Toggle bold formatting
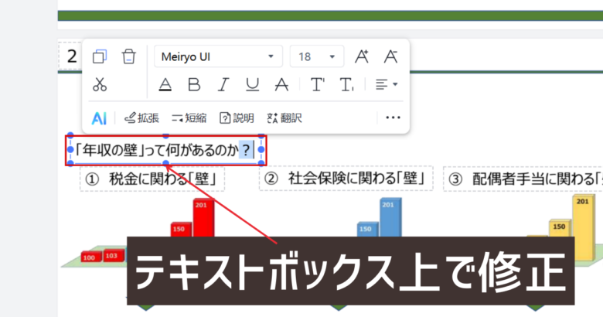The height and width of the screenshot is (317, 603). tap(194, 84)
